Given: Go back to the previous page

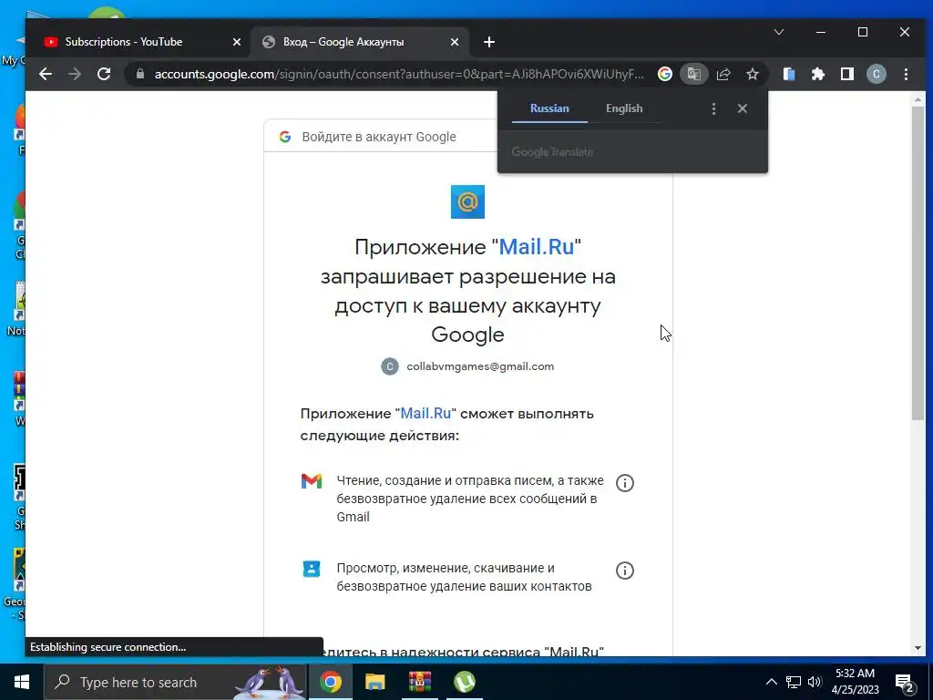Looking at the screenshot, I should tap(46, 74).
